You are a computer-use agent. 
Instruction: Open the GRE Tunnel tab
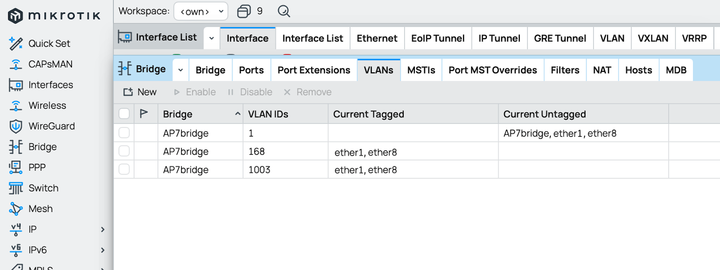560,38
